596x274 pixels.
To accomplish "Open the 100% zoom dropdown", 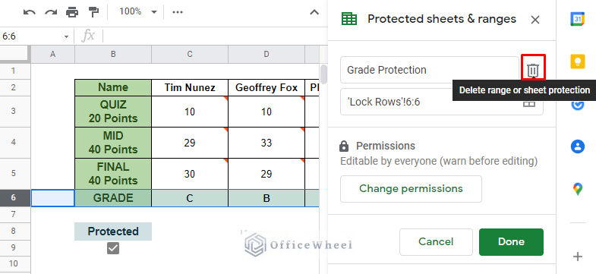I will [x=138, y=12].
